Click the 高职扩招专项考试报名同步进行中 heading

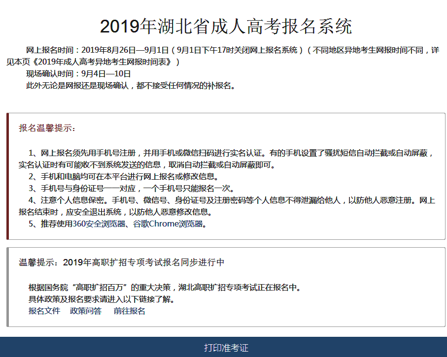122,262
